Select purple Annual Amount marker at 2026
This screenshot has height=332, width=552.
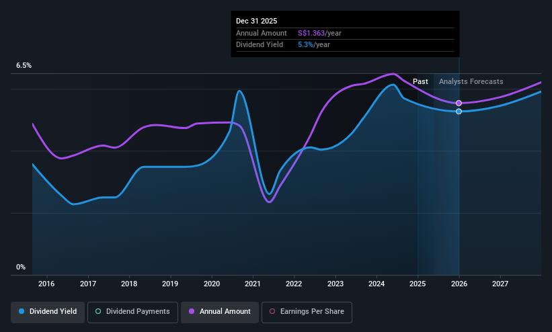pos(459,103)
